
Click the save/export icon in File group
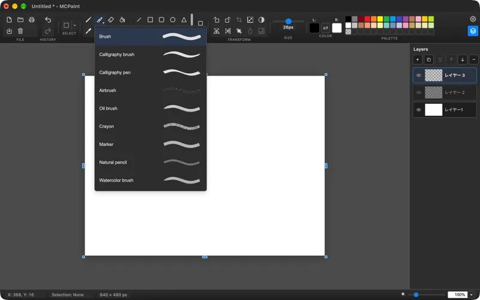click(9, 31)
